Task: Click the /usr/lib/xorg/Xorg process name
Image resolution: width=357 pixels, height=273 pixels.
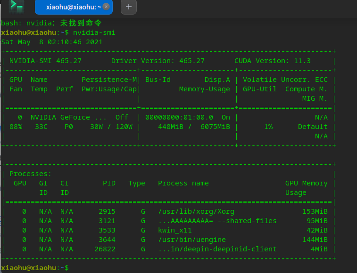Action: (x=196, y=211)
